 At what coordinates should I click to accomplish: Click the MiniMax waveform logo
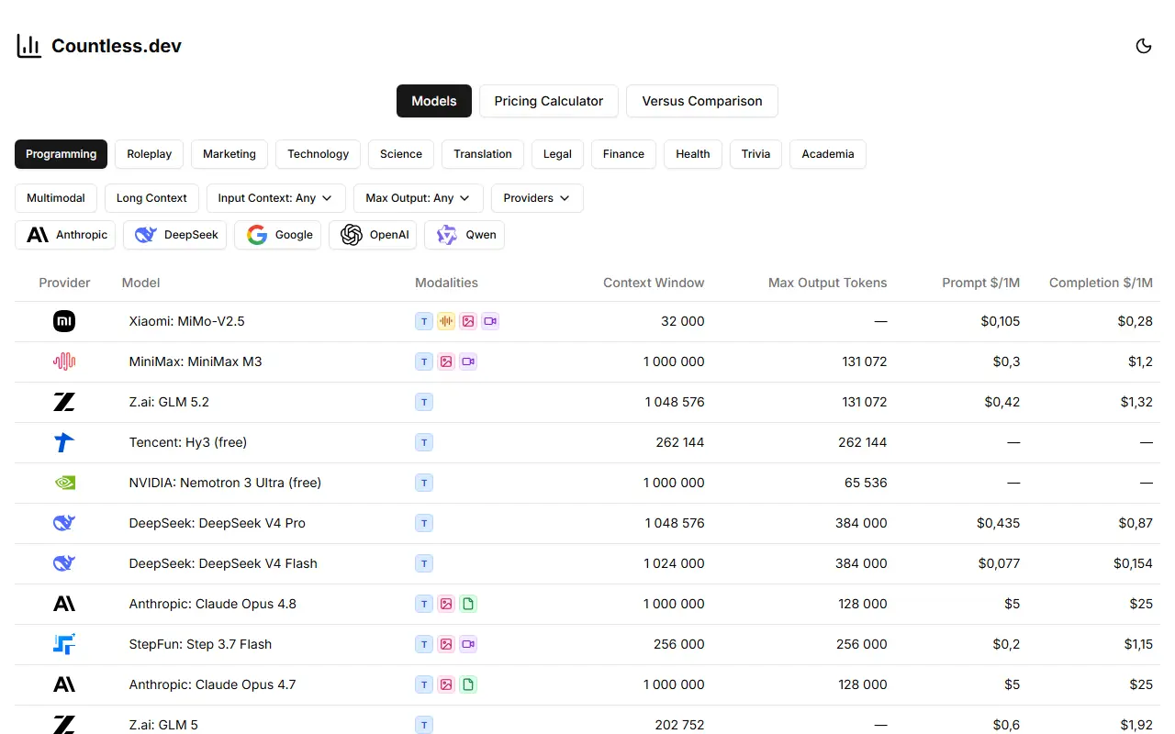64,361
